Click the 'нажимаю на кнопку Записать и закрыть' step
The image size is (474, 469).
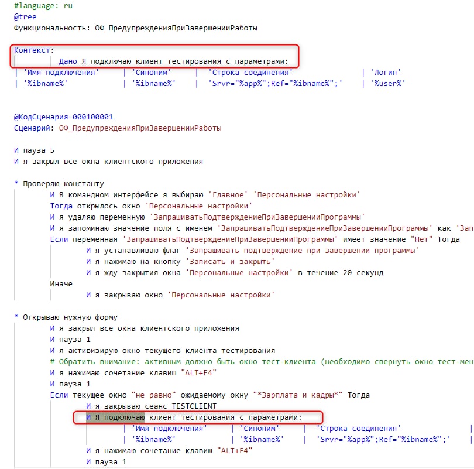(180, 262)
